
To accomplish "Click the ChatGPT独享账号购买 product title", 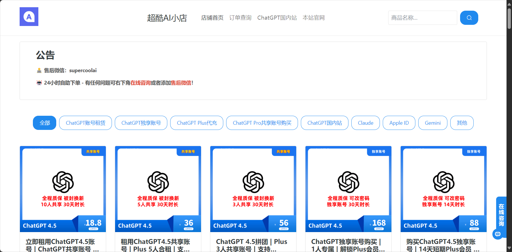I will coord(348,245).
